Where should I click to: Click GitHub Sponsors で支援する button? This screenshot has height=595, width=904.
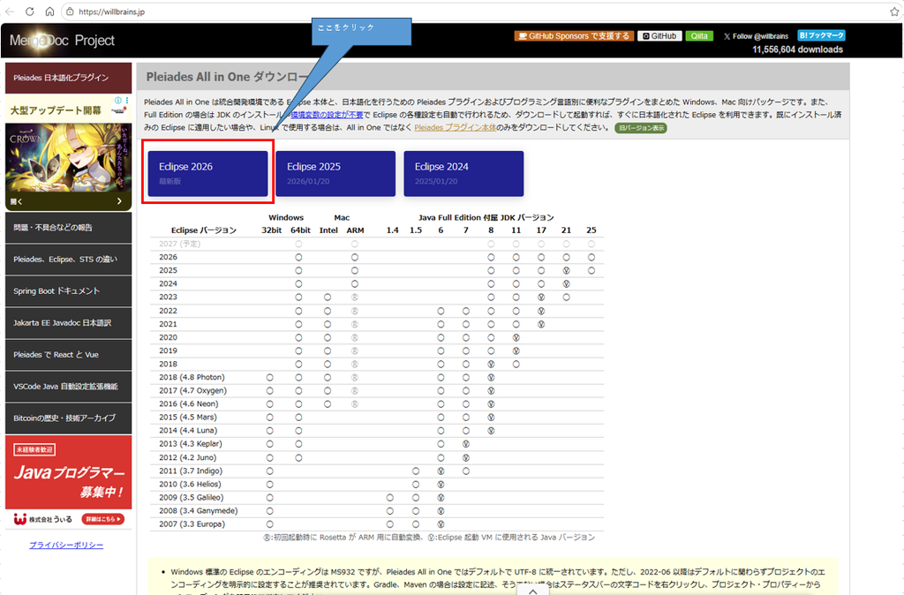click(574, 35)
